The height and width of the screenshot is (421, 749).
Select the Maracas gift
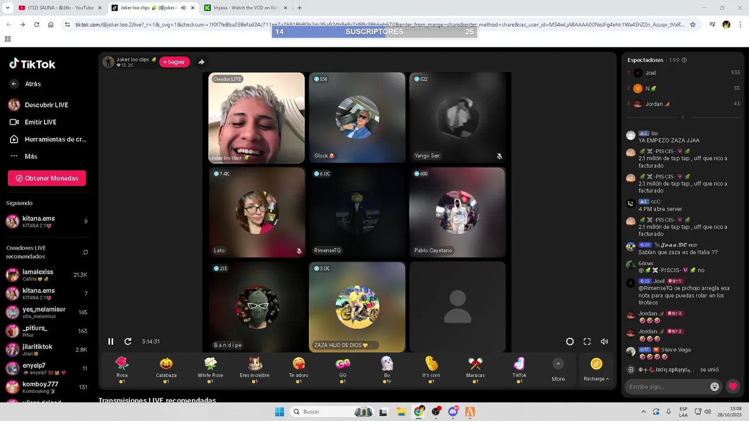pyautogui.click(x=475, y=364)
